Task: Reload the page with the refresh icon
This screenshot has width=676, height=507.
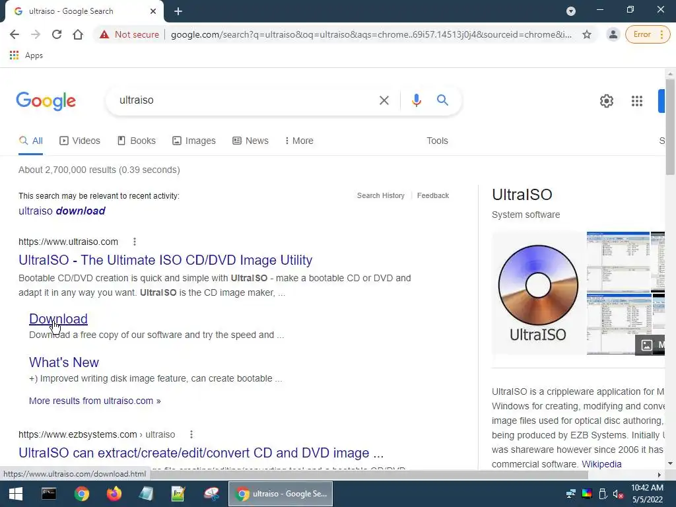Action: pos(57,34)
